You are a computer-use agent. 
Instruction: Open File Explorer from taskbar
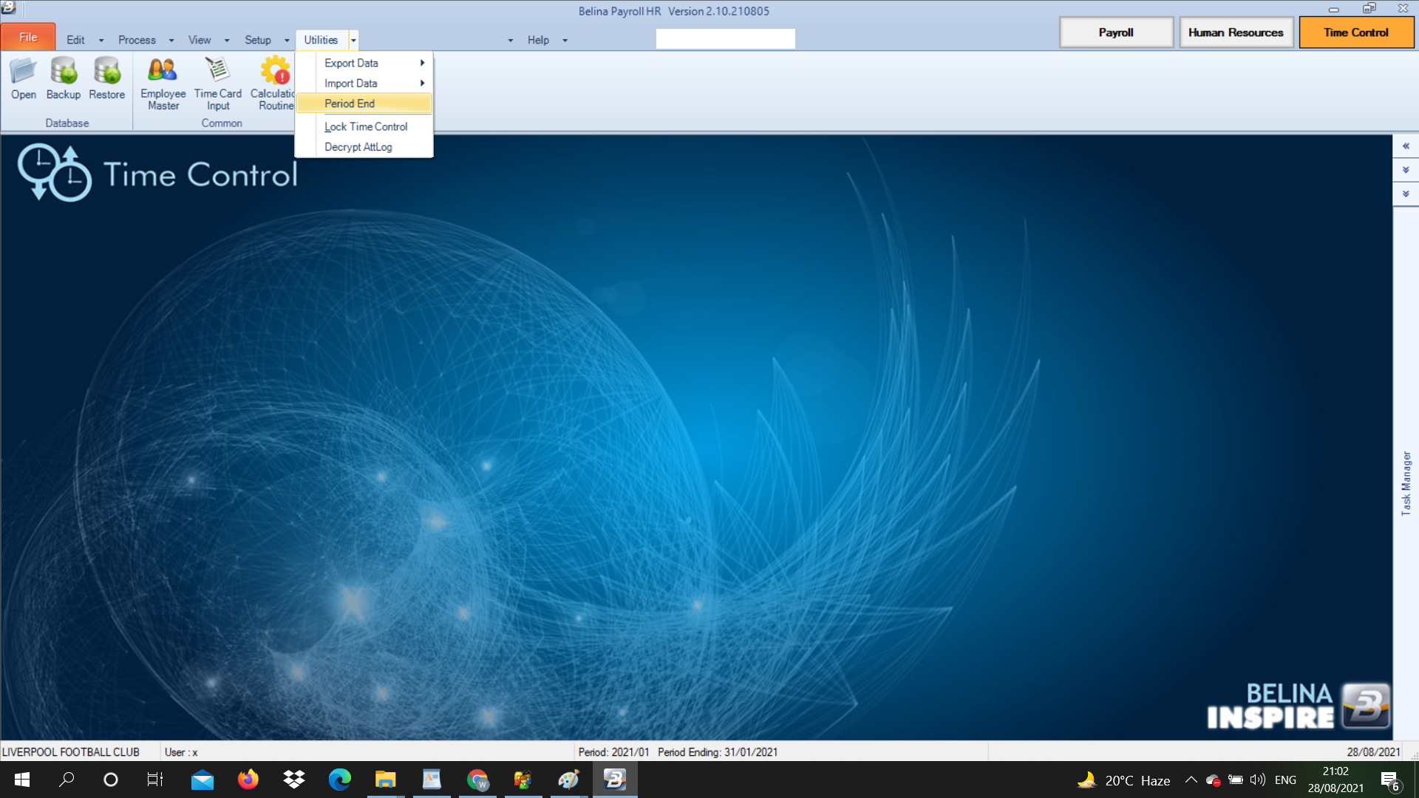pyautogui.click(x=385, y=780)
